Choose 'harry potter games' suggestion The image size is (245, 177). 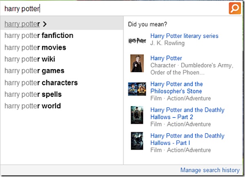pyautogui.click(x=34, y=71)
